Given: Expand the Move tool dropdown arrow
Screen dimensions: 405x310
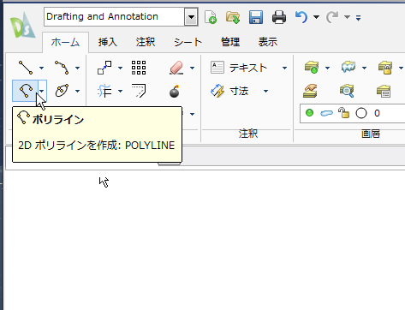Looking at the screenshot, I should tap(120, 68).
